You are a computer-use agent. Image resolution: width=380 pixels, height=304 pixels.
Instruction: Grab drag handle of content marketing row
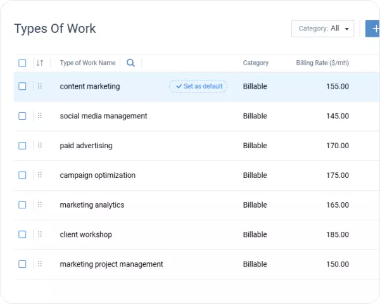(x=40, y=86)
